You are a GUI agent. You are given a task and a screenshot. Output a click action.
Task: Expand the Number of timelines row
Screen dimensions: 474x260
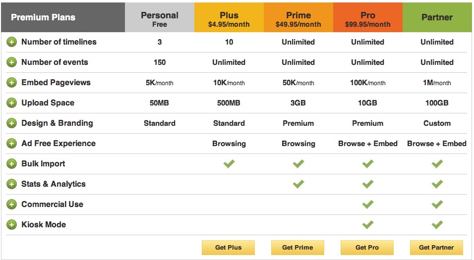11,42
